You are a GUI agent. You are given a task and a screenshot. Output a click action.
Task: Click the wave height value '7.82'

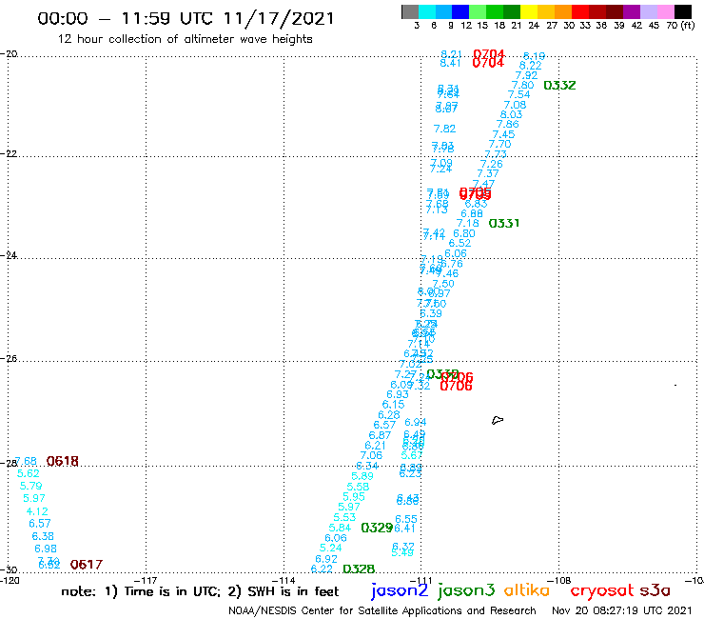(444, 129)
